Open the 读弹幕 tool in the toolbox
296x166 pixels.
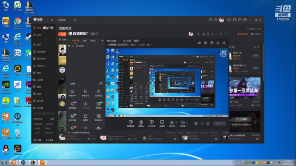coord(98,105)
